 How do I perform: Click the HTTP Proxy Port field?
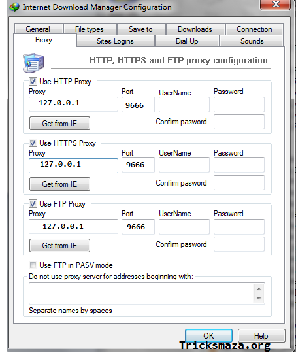(x=138, y=105)
